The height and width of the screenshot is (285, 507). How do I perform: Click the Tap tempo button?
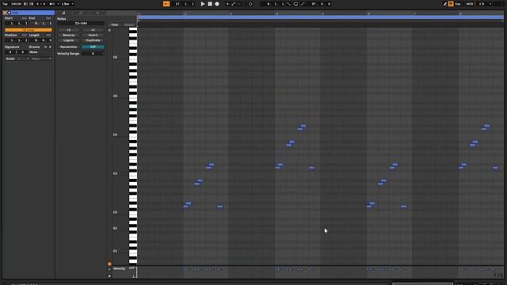coord(5,4)
